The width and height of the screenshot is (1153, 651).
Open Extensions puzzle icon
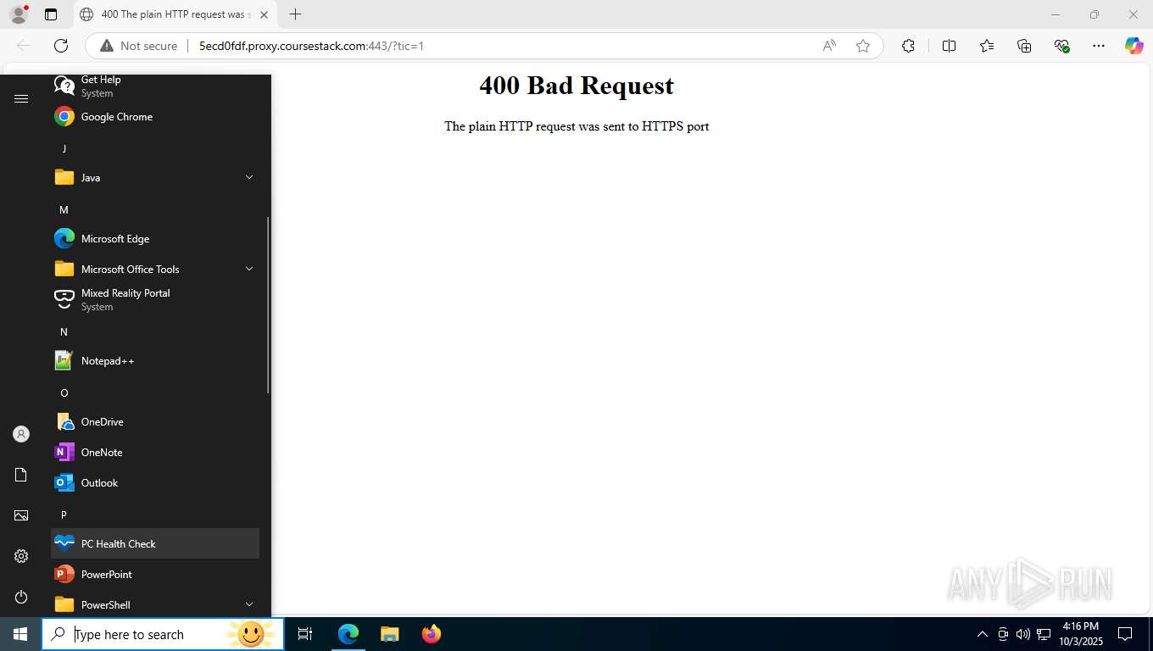908,46
